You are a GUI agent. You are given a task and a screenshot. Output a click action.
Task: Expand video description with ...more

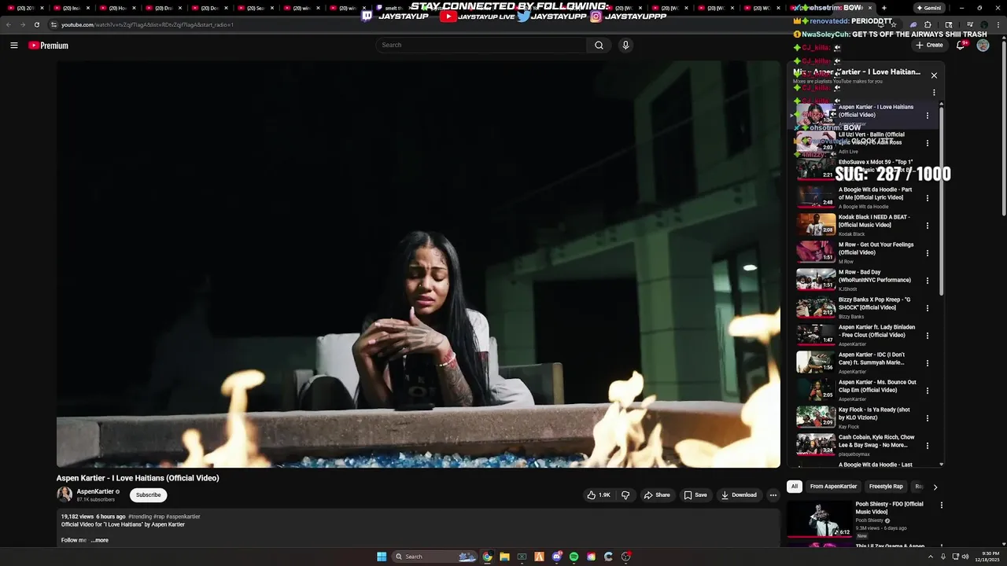(99, 540)
